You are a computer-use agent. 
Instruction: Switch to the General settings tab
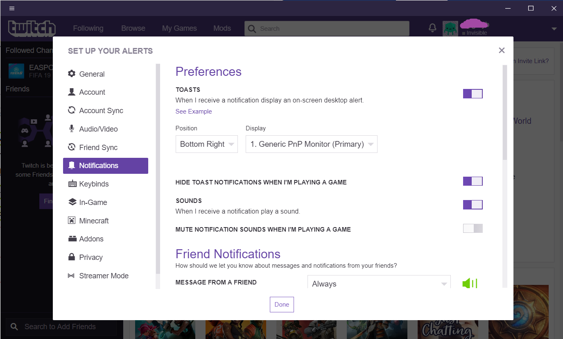(x=106, y=74)
